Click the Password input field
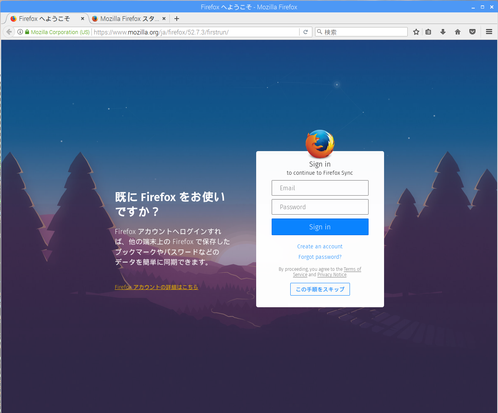The image size is (498, 413). 320,207
